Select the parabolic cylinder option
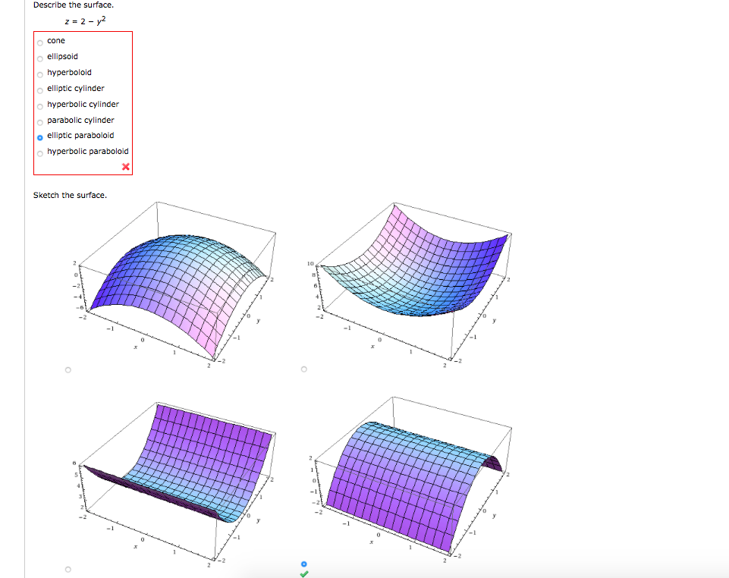Screen dimensions: 729x578 click(x=39, y=121)
